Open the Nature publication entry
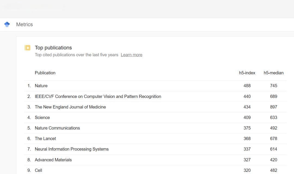294x174 pixels. click(41, 86)
